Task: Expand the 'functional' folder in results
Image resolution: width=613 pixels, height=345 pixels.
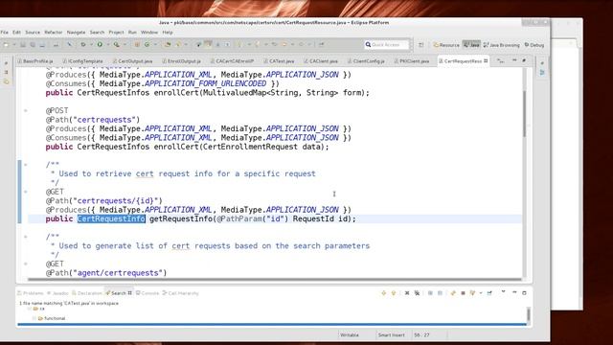Action: click(34, 318)
